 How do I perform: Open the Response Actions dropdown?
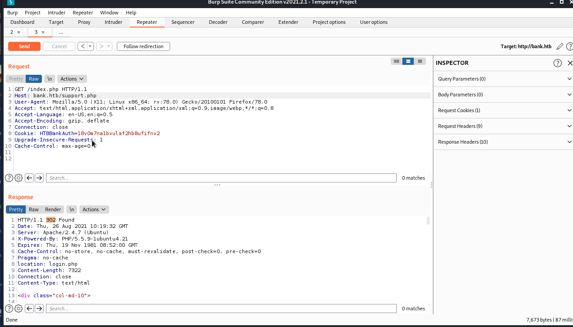click(94, 209)
